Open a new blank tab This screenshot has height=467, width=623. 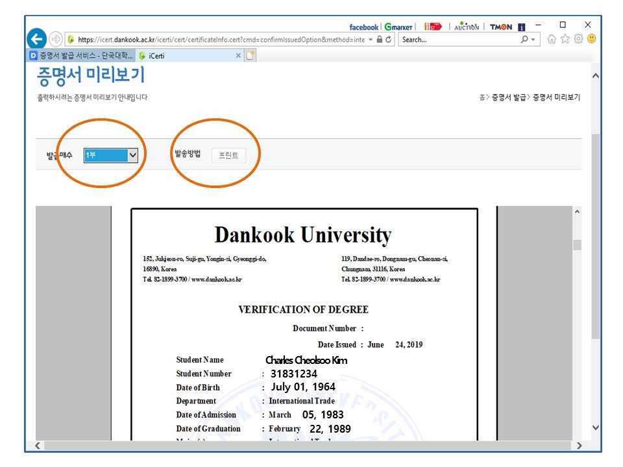coord(250,56)
